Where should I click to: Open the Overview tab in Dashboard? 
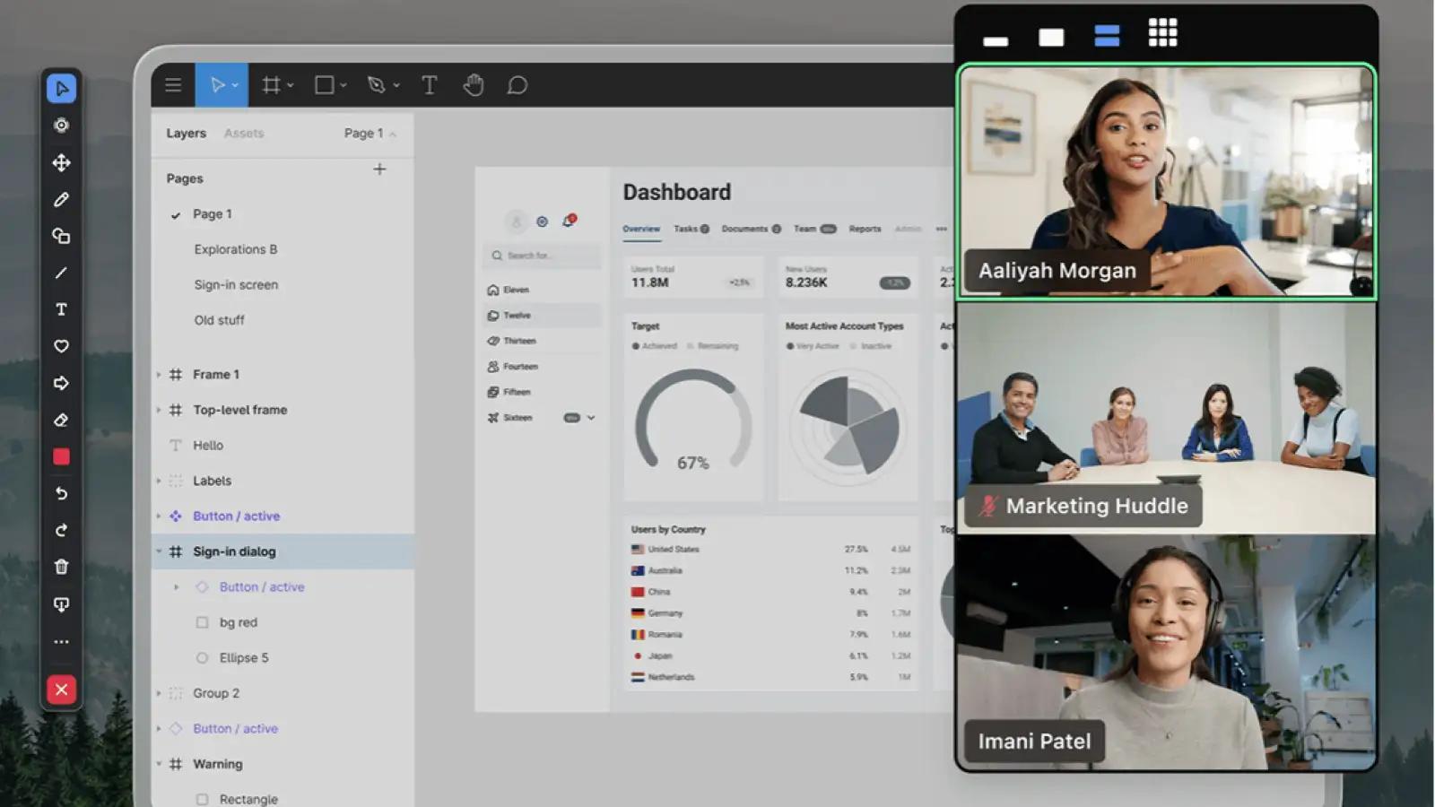(641, 229)
